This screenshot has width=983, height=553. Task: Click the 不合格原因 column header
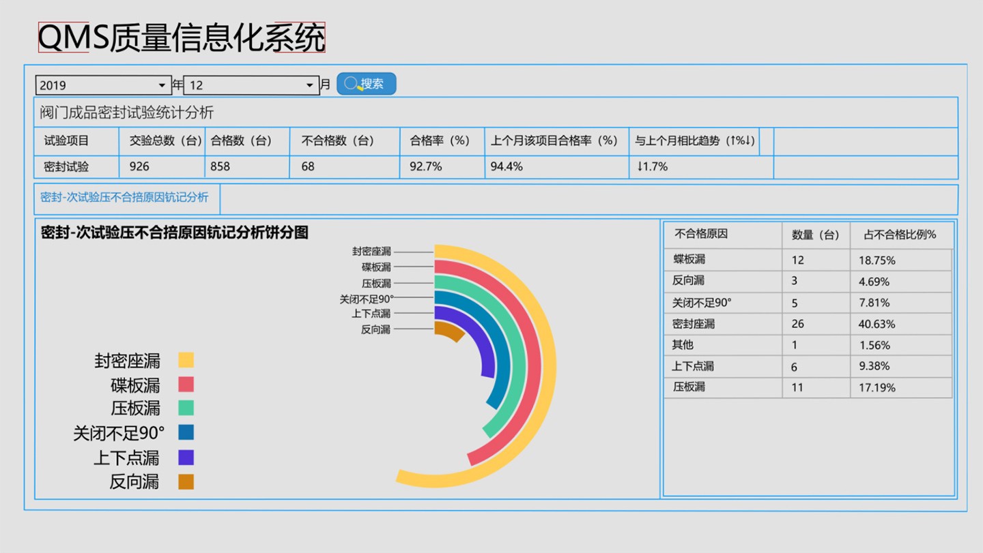click(x=701, y=234)
